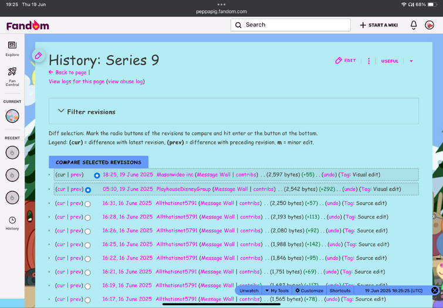Click prev on the 18:25 revision row
443x308 pixels.
[76, 175]
